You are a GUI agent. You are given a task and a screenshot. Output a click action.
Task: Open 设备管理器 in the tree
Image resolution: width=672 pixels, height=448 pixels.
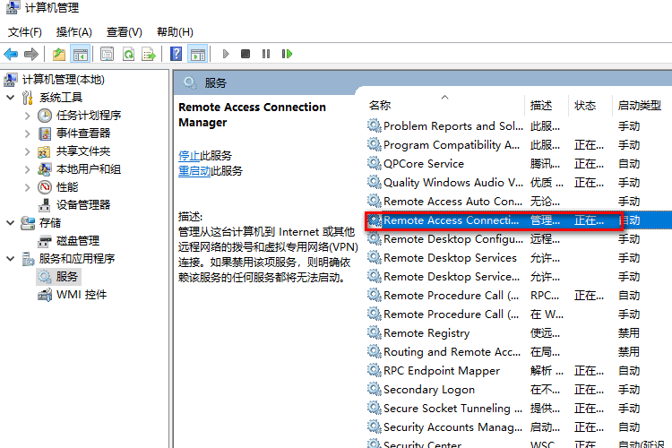(83, 205)
